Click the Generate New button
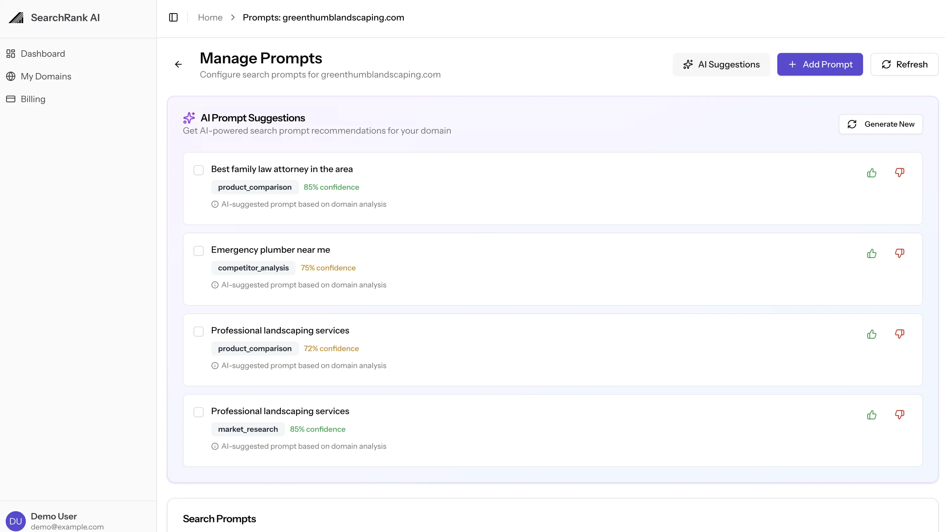Image resolution: width=945 pixels, height=532 pixels. click(x=880, y=124)
